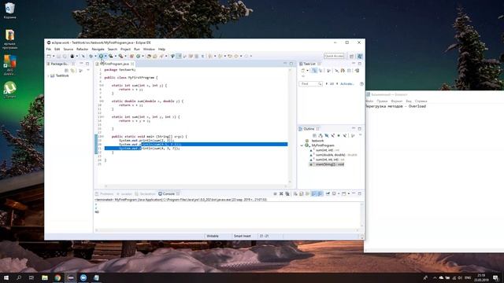This screenshot has height=283, width=504.
Task: Open Package Explorer view menu arrow
Action: pos(88,70)
